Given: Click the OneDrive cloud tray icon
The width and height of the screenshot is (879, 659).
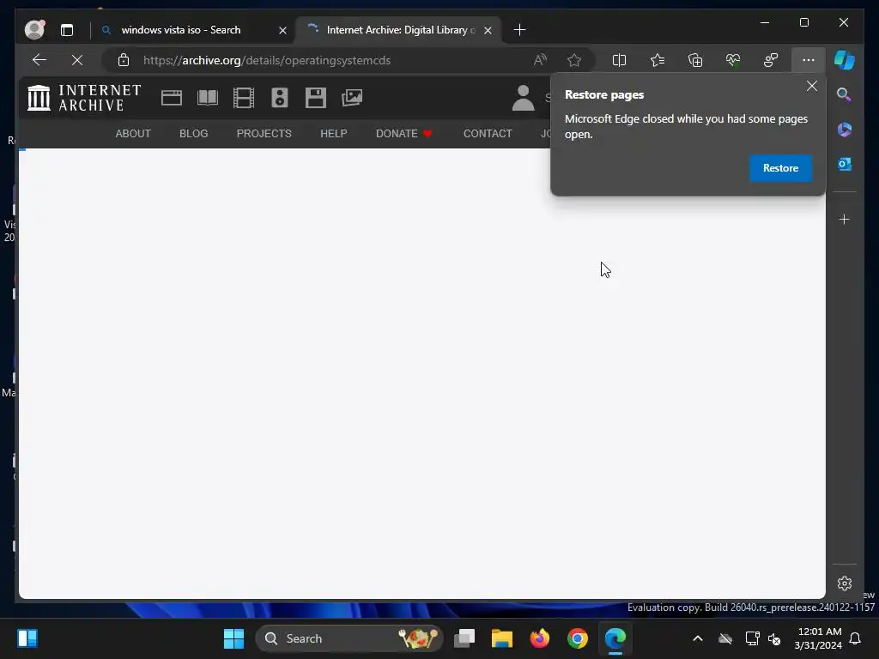Looking at the screenshot, I should tap(724, 638).
